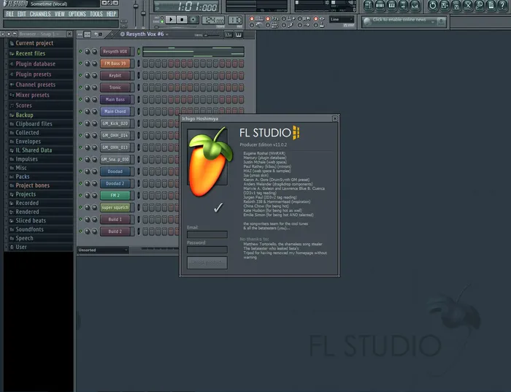Mute the Keybit channel green LED
511x392 pixels.
click(80, 75)
